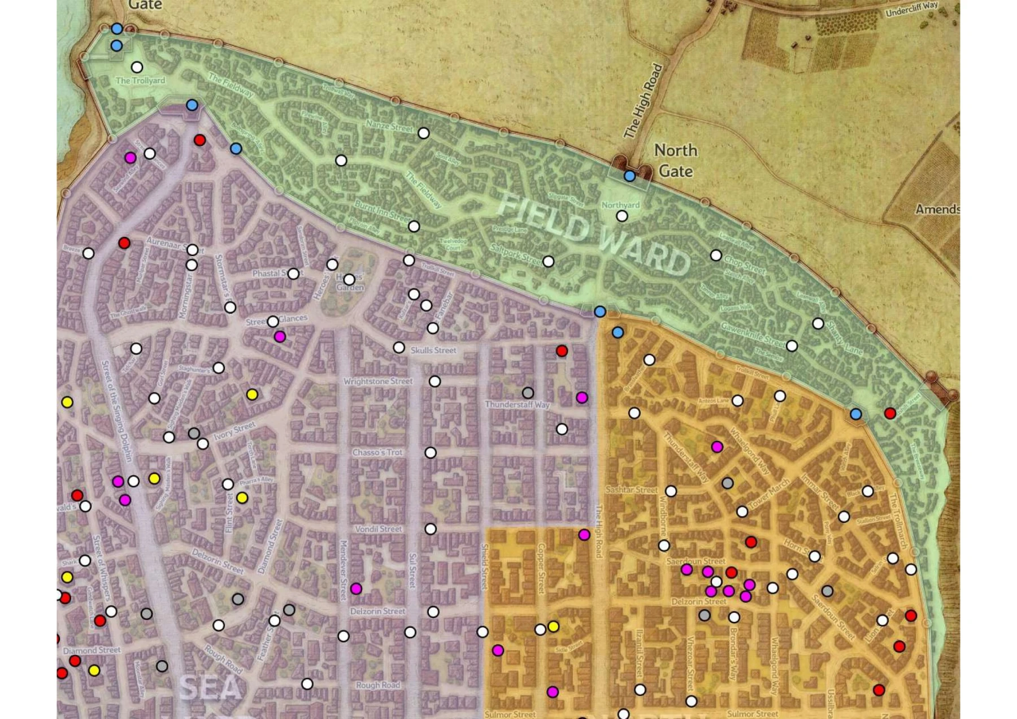Image resolution: width=1017 pixels, height=719 pixels.
Task: Click the Ivory Street label
Action: [234, 431]
